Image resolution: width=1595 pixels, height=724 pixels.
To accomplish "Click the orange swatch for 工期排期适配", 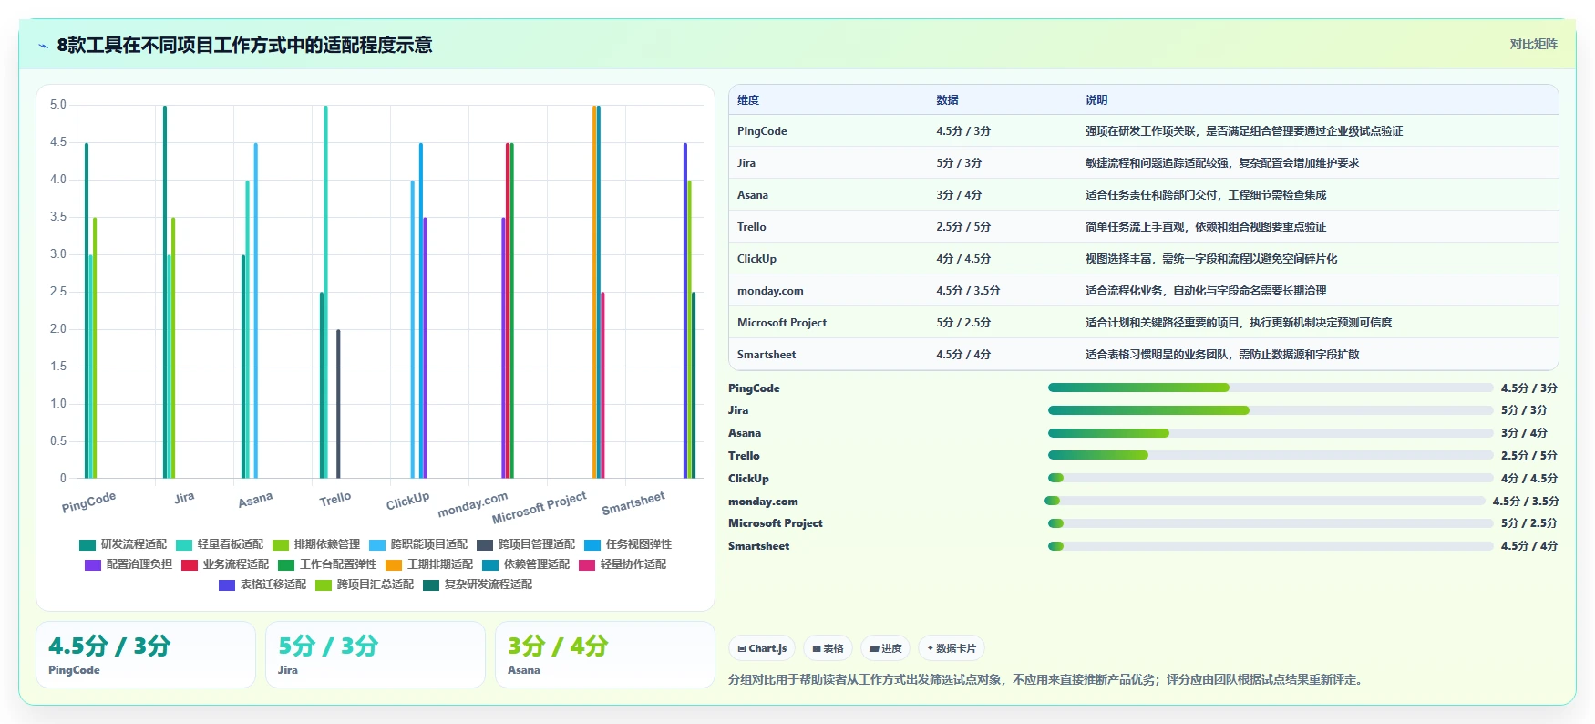I will click(x=394, y=564).
